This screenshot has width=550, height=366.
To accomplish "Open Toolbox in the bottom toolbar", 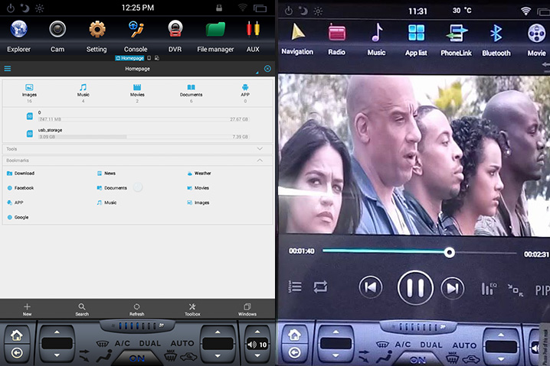I will click(192, 309).
